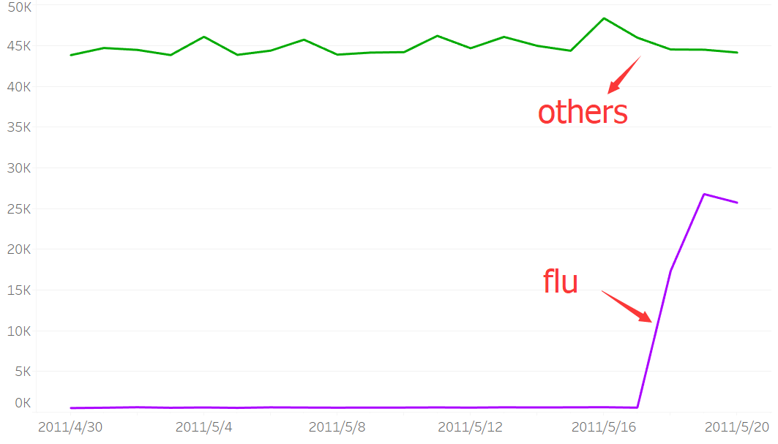Select the 2011/5/16 x-axis date label

(x=603, y=427)
